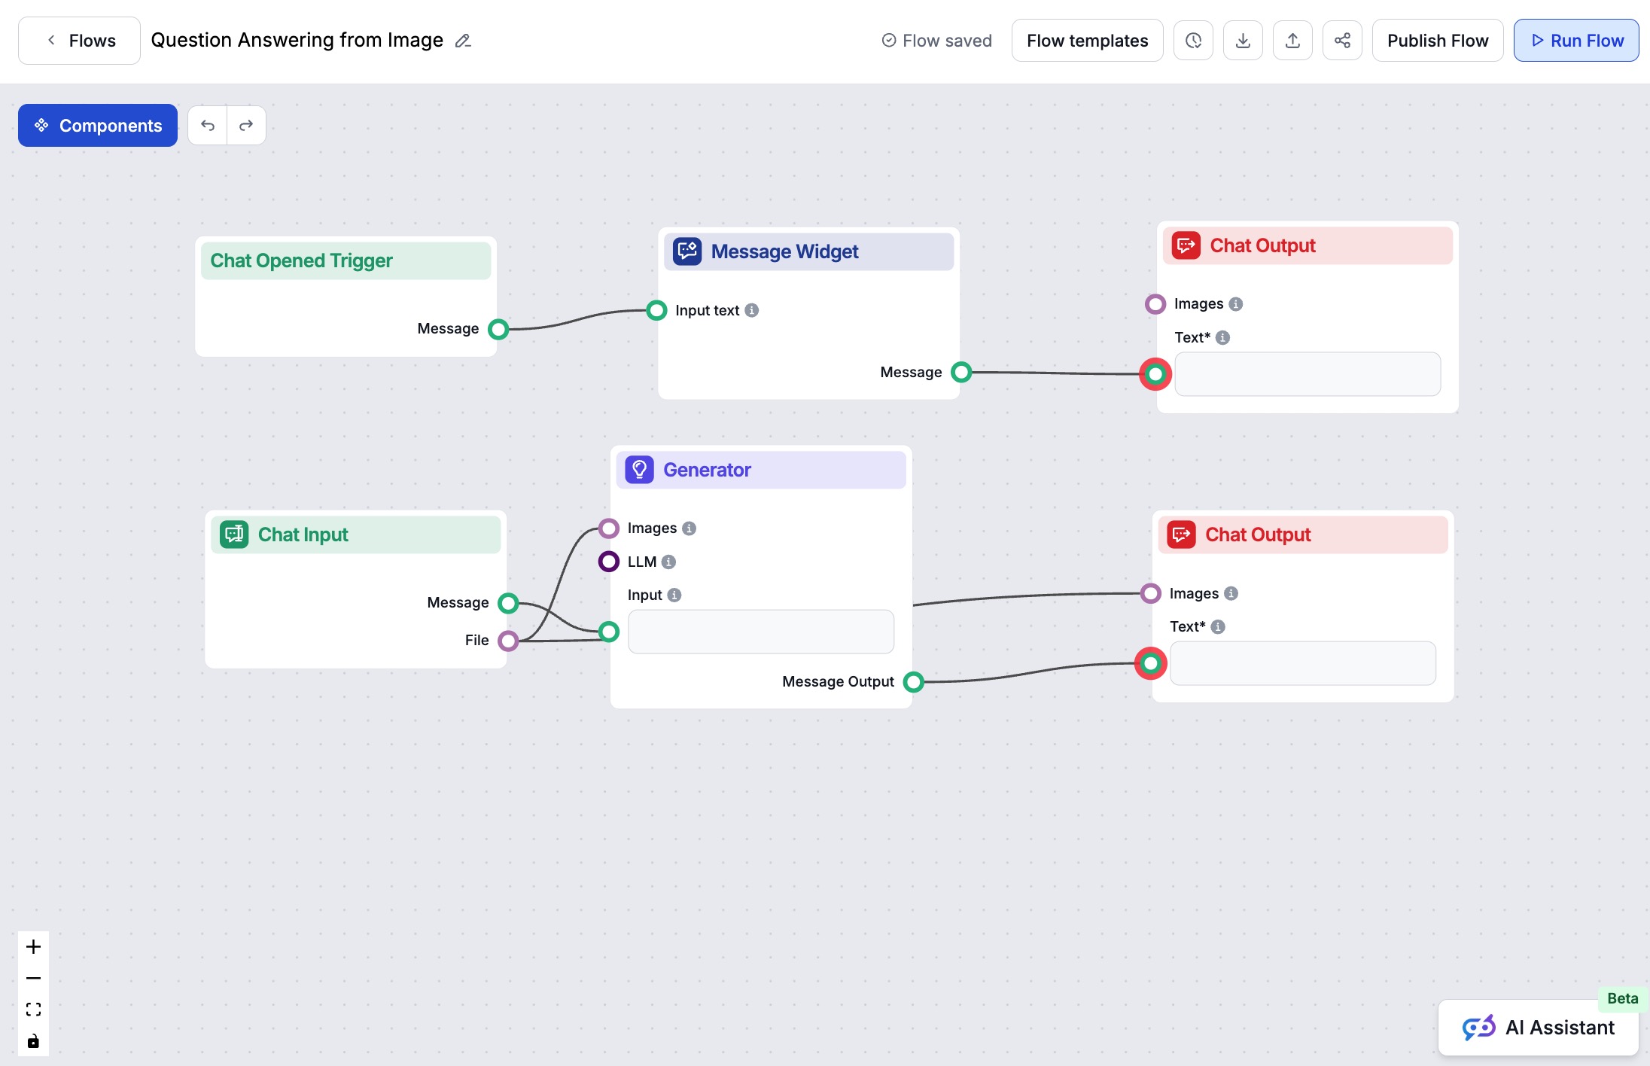Fit view to screen icon

pyautogui.click(x=33, y=1010)
